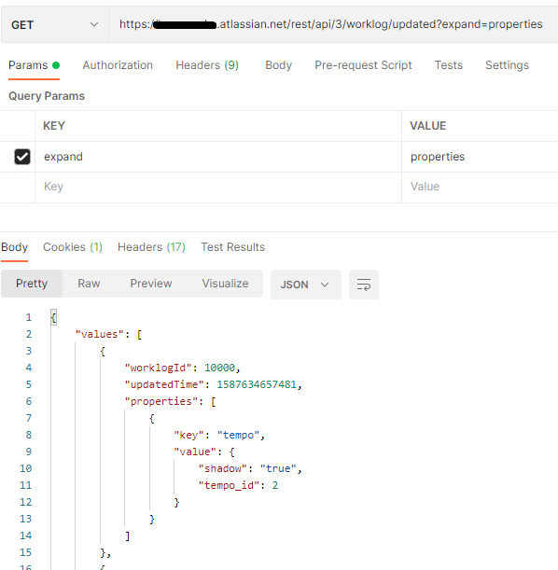Edit the properties value cell

(480, 157)
